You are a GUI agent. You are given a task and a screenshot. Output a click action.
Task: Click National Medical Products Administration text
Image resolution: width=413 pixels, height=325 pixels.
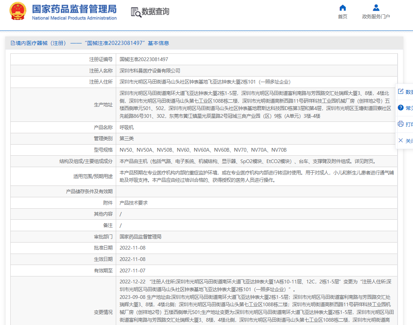coord(74,18)
